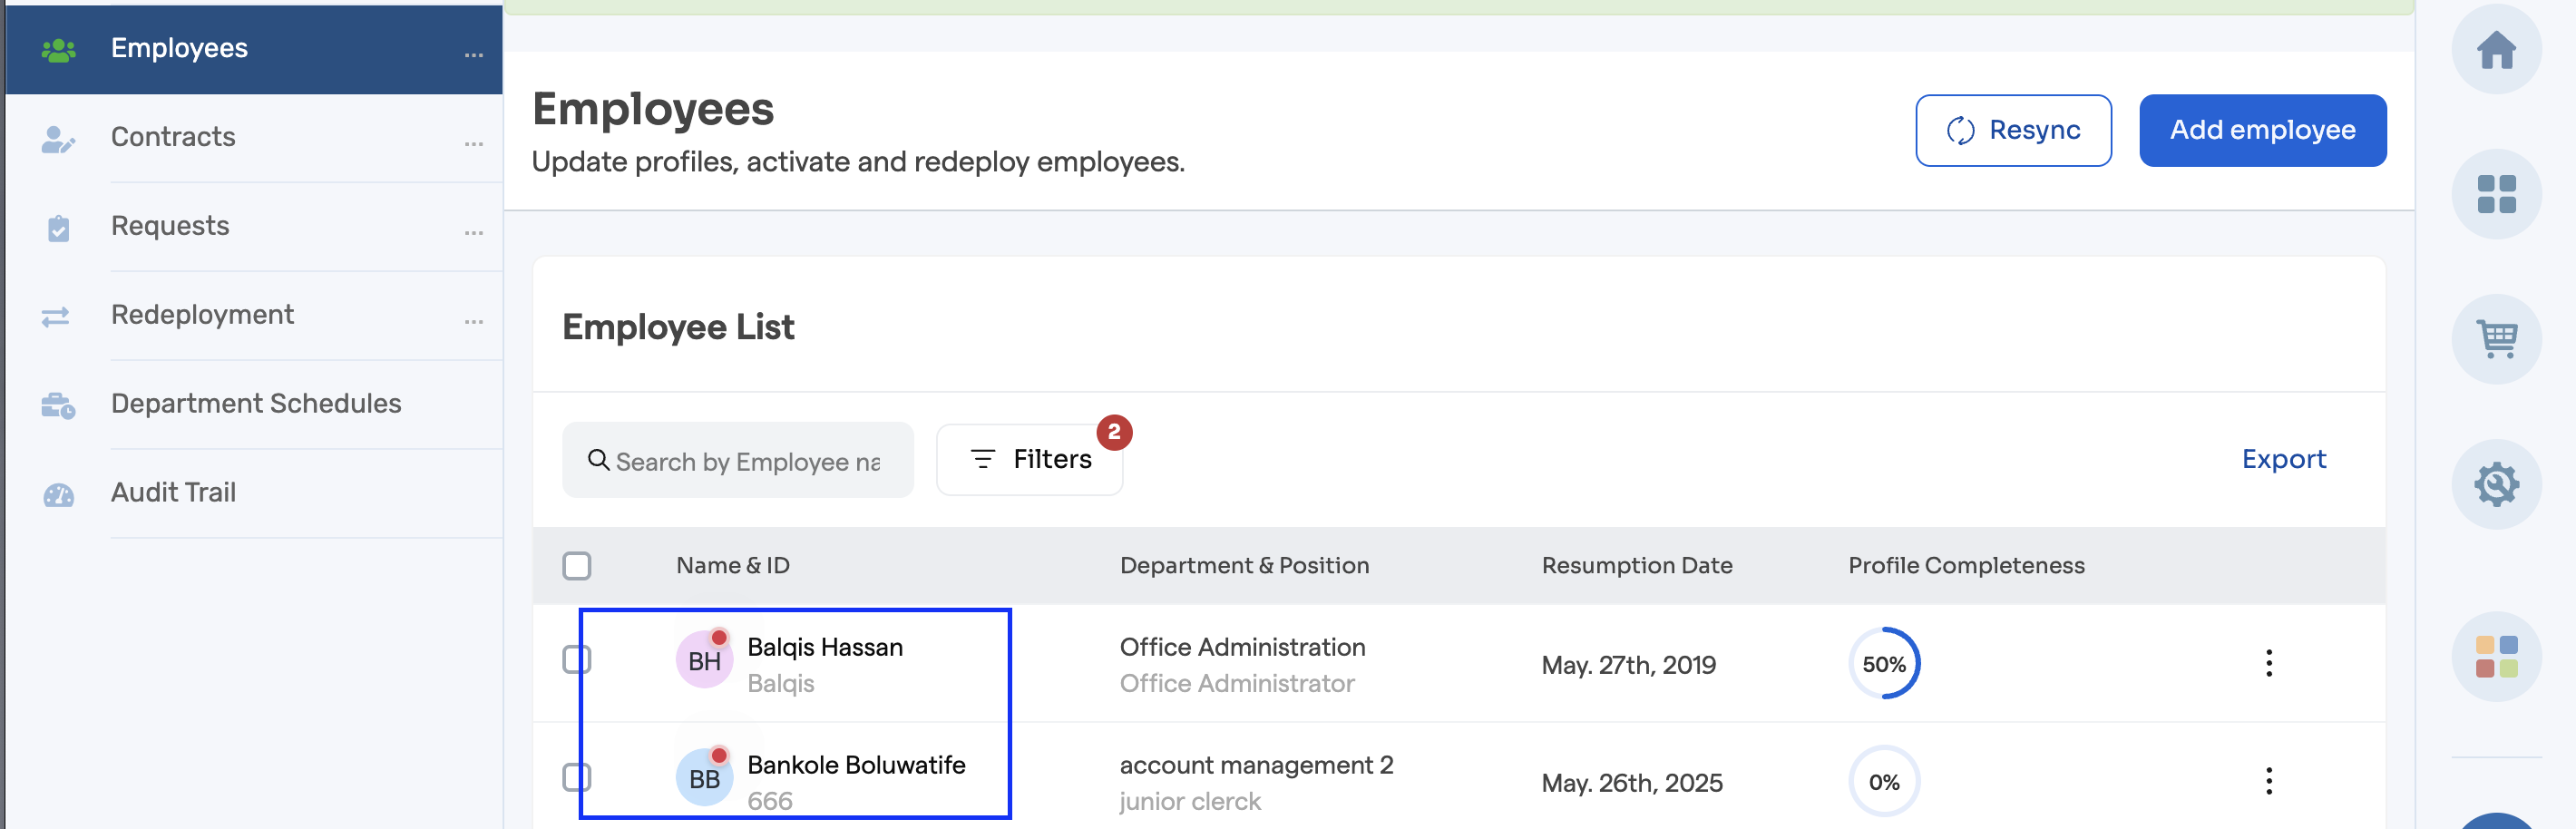
Task: Open row actions menu for Balqis Hassan
Action: coord(2268,664)
